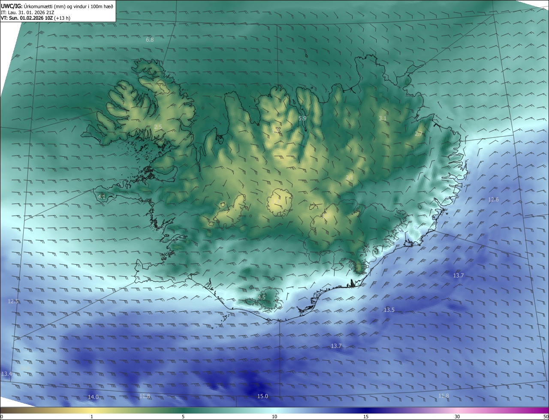Click the map value '12.5'
Viewport: 549px width, 420px height.
click(x=13, y=301)
